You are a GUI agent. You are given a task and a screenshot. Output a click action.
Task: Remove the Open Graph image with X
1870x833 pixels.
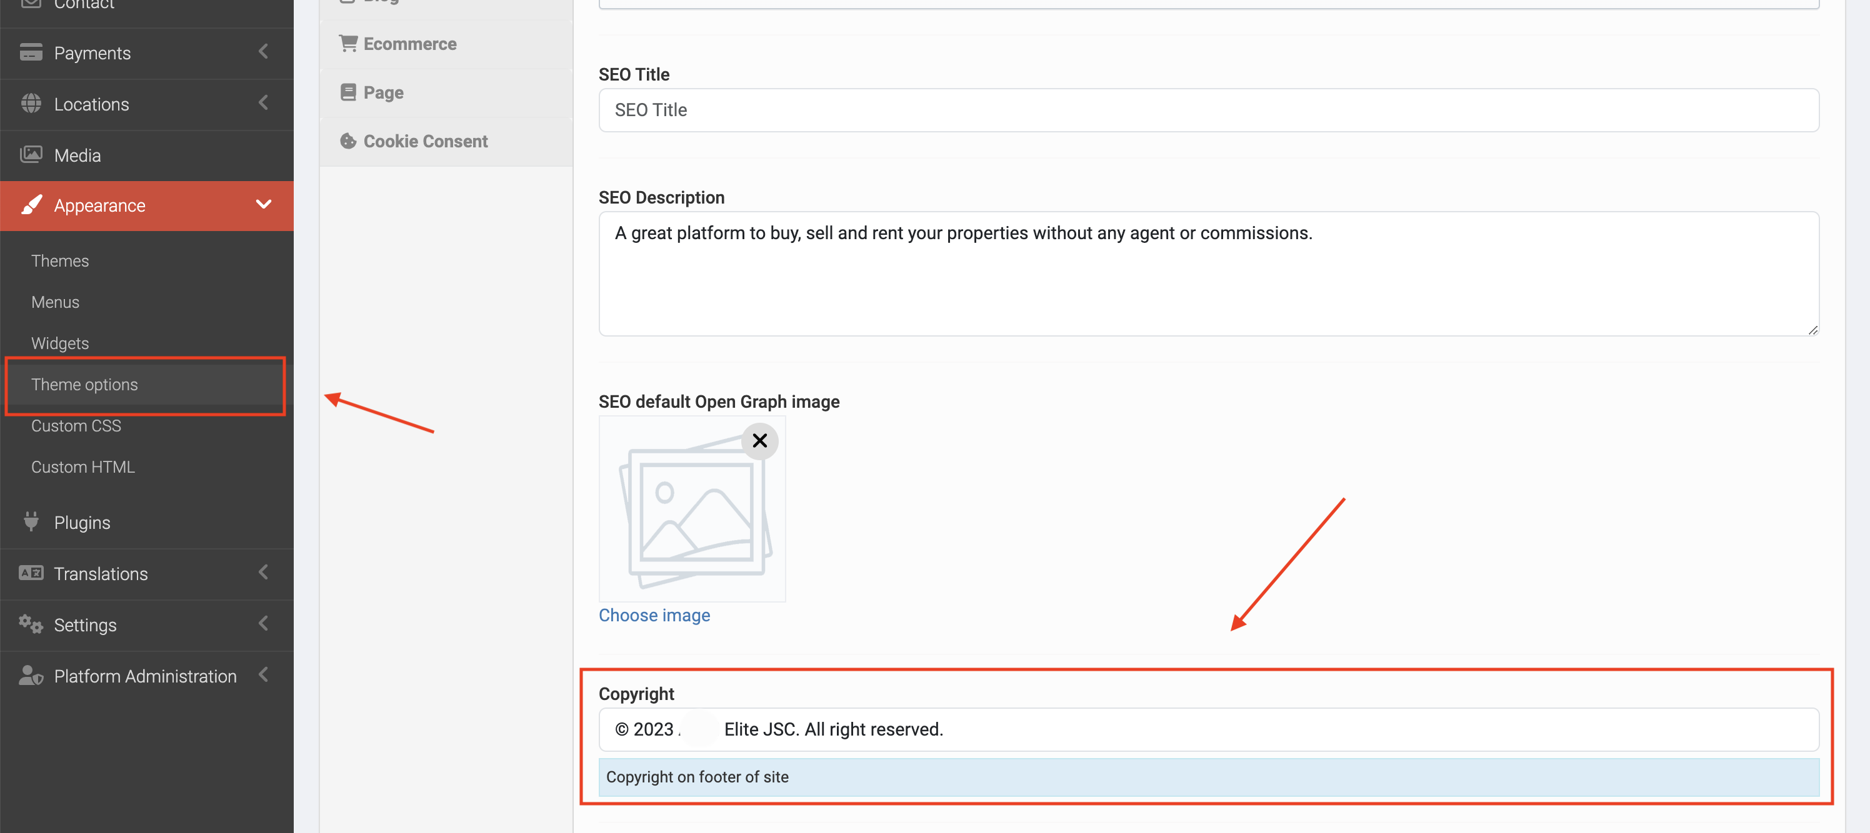(759, 441)
